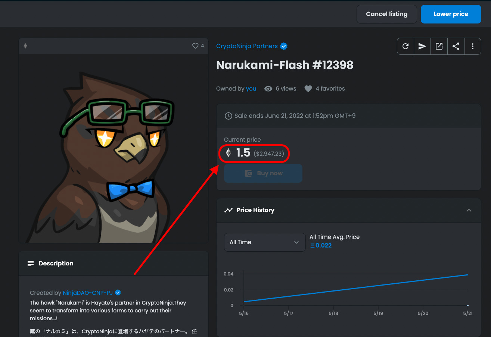Image resolution: width=491 pixels, height=337 pixels.
Task: Click the Cancel listing button
Action: (387, 14)
